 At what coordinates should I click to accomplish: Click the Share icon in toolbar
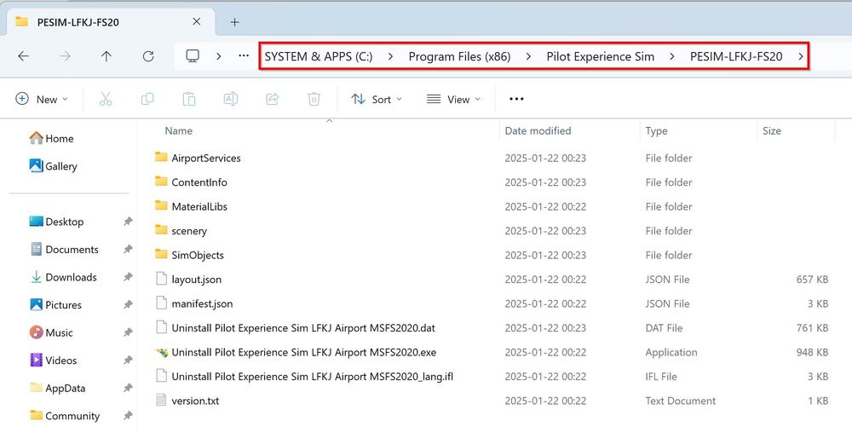(x=273, y=99)
